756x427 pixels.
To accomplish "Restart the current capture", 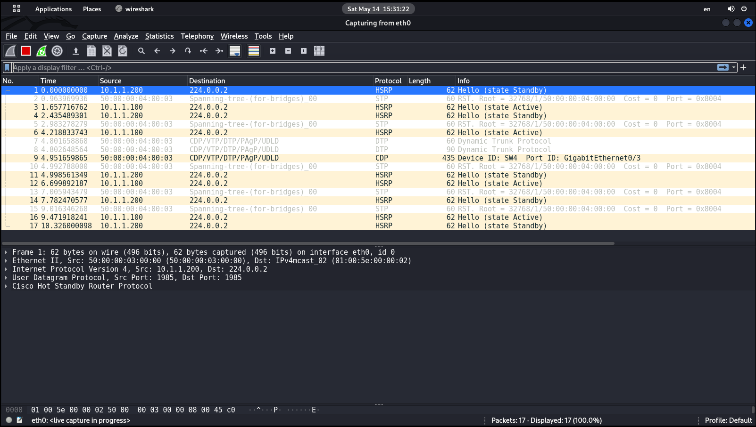I will coord(42,51).
